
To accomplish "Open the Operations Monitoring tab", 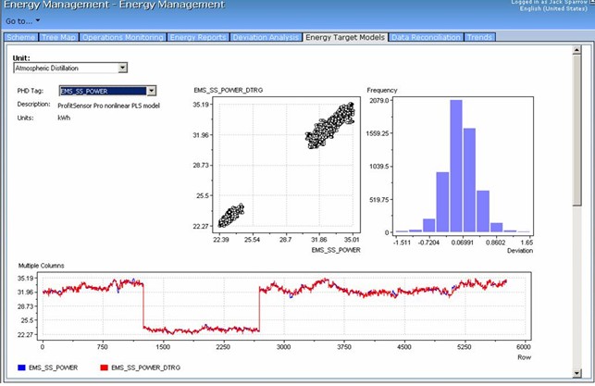I will point(122,37).
